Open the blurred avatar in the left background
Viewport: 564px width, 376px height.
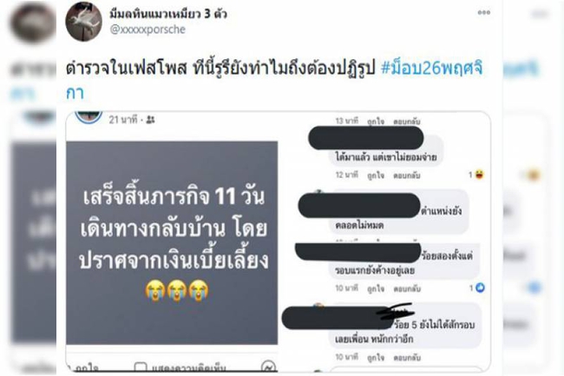[33, 23]
